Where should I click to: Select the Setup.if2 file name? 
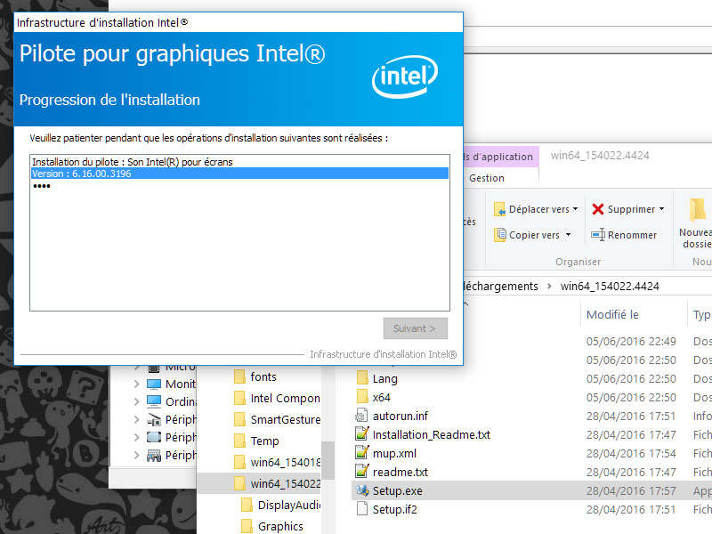[x=394, y=509]
